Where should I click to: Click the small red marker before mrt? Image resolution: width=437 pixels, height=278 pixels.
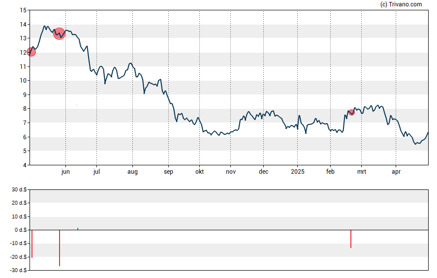[x=351, y=112]
